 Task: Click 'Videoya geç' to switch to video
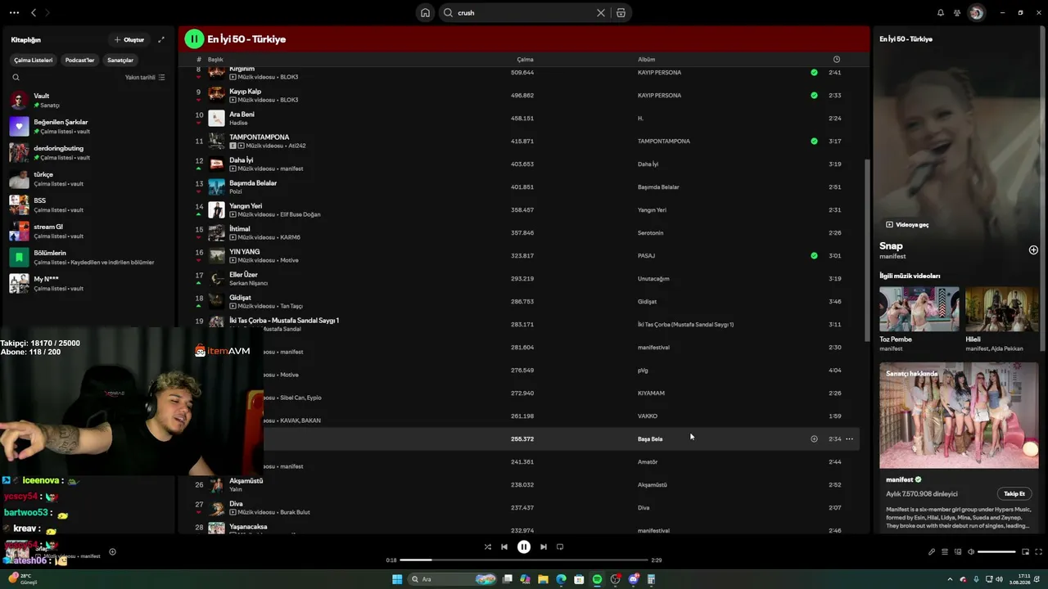point(907,224)
